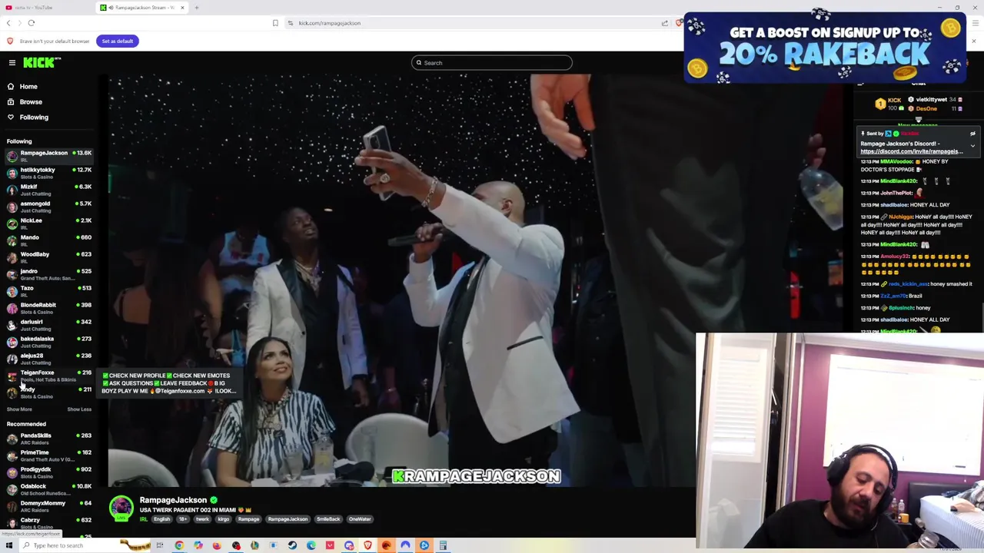Click the SmileBack tag
The image size is (984, 553).
(328, 519)
